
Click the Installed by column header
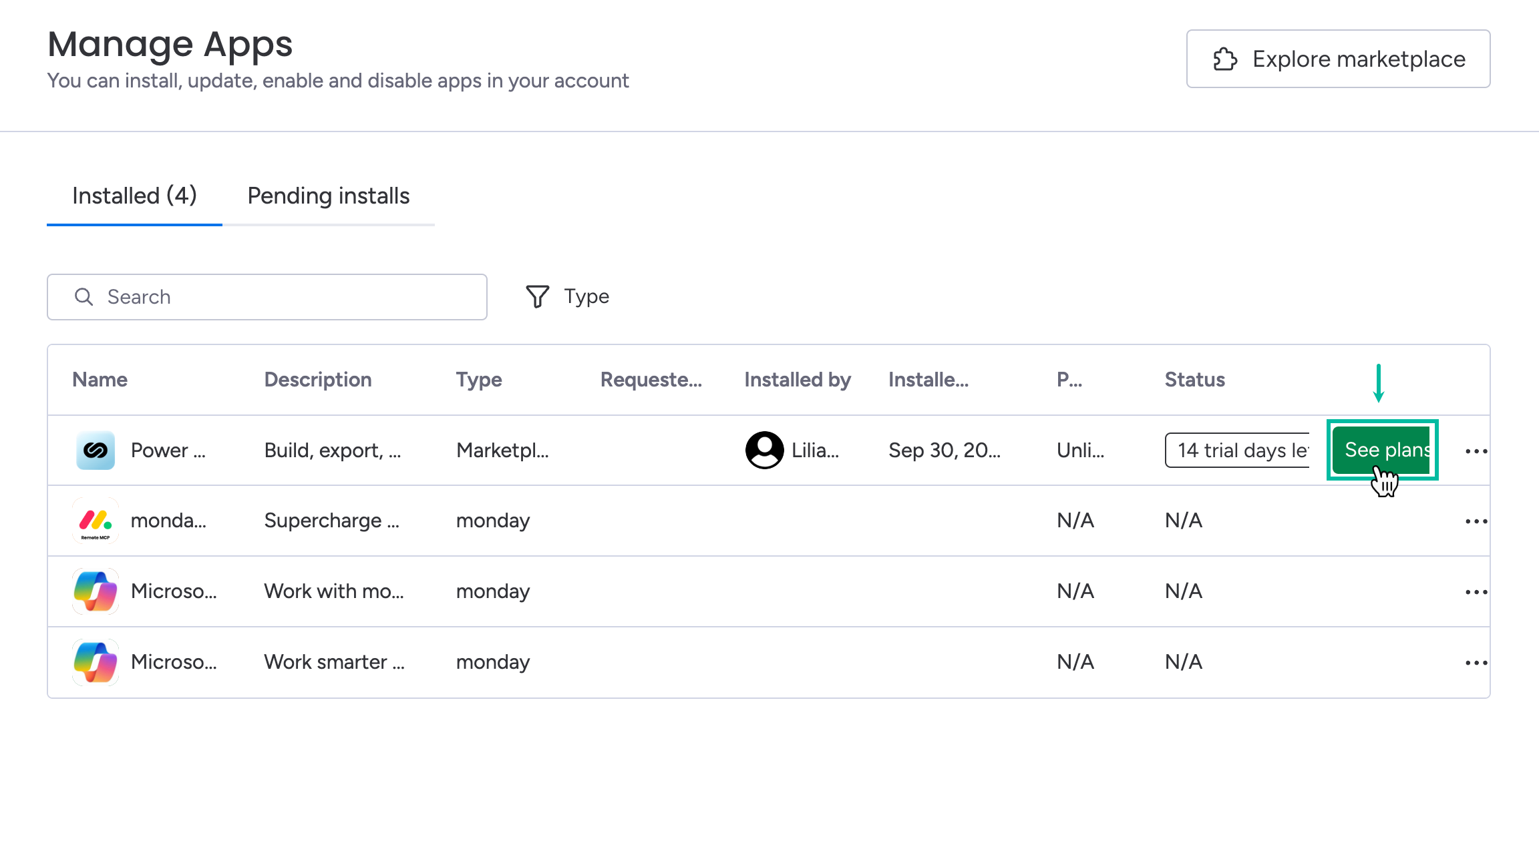click(x=798, y=380)
